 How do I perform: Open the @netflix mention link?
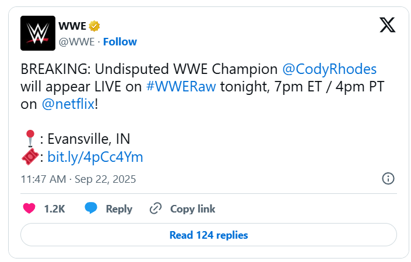[x=64, y=104]
